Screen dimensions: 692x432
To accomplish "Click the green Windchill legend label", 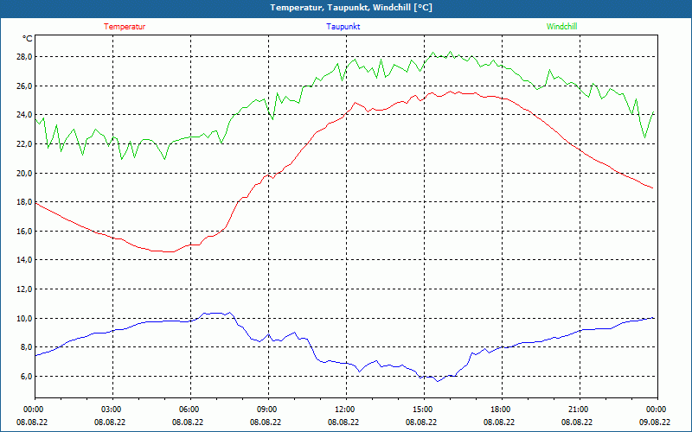I will (561, 27).
